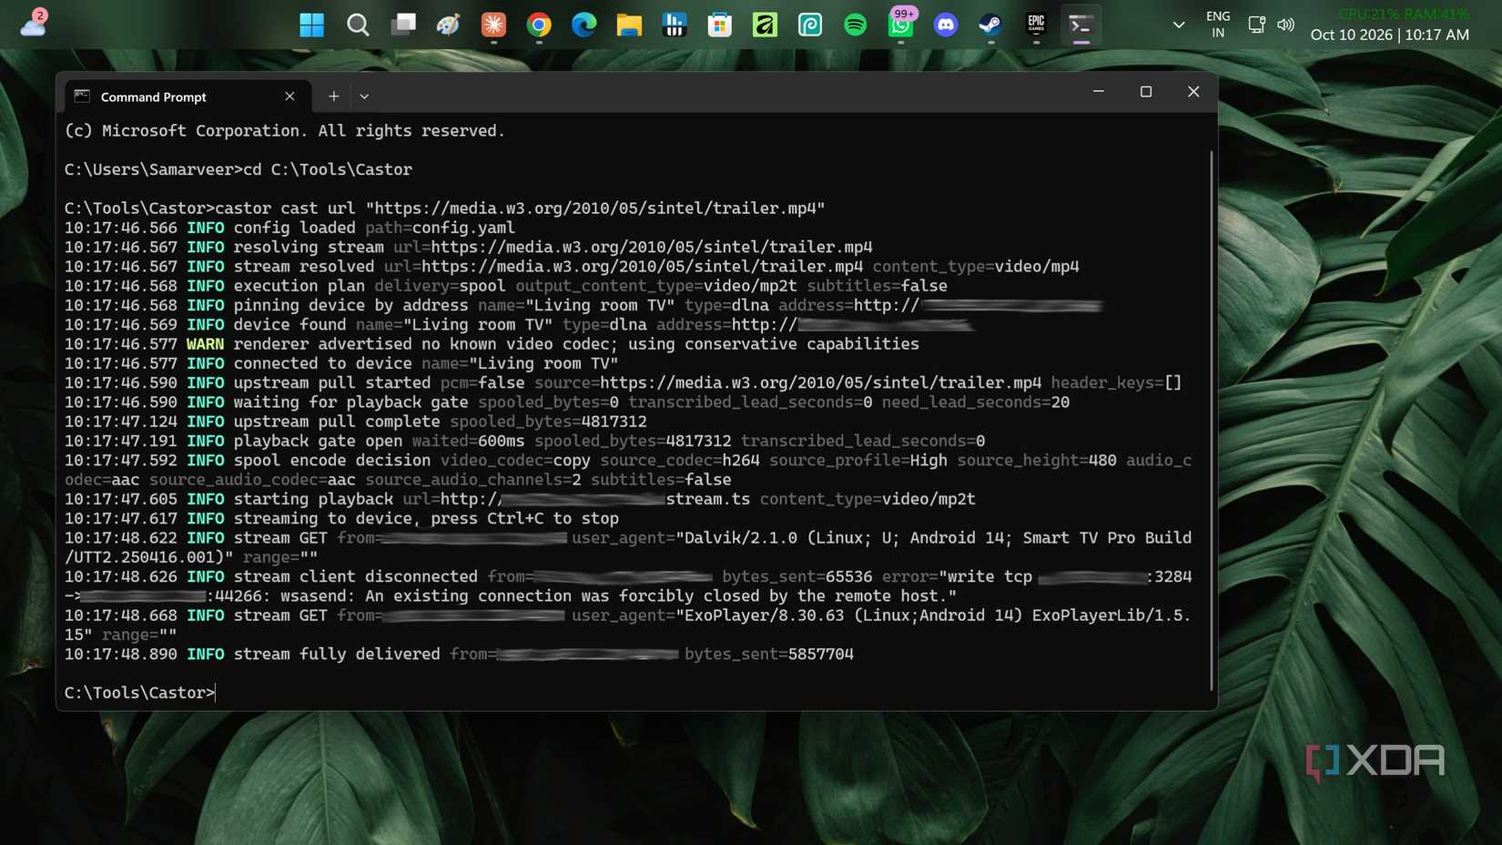1502x845 pixels.
Task: Open Microsoft Store from the taskbar
Action: (720, 25)
